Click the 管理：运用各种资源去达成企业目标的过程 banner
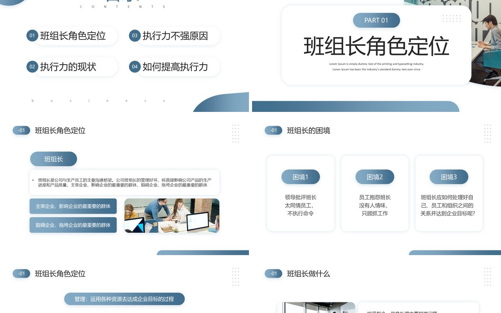This screenshot has height=313, width=501. pos(124,299)
